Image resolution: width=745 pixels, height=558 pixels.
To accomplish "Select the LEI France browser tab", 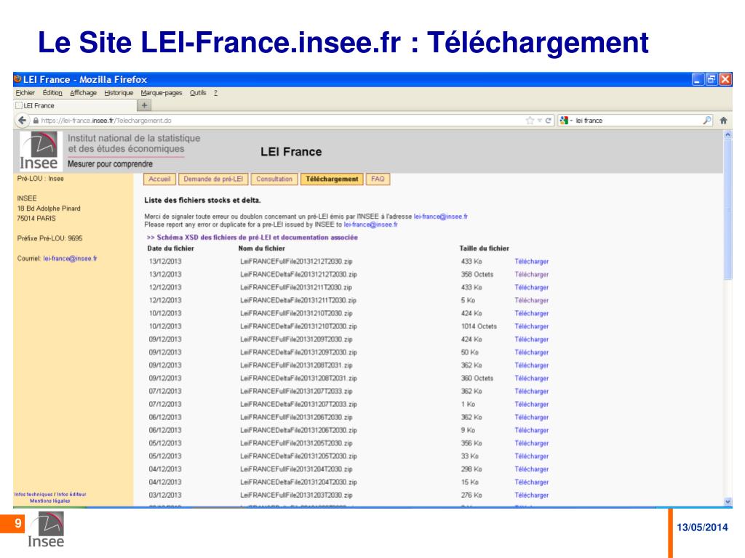I will click(75, 105).
